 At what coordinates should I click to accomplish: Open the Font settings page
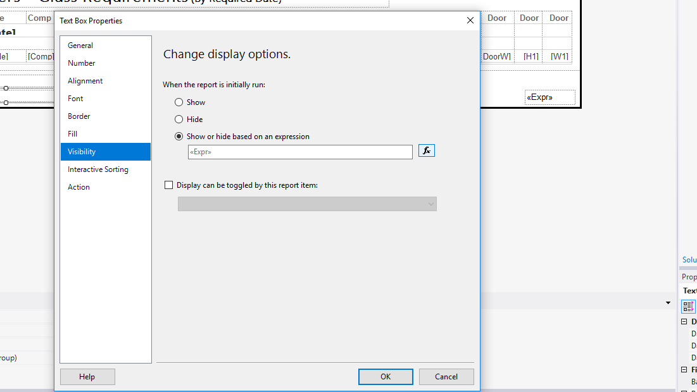tap(75, 99)
